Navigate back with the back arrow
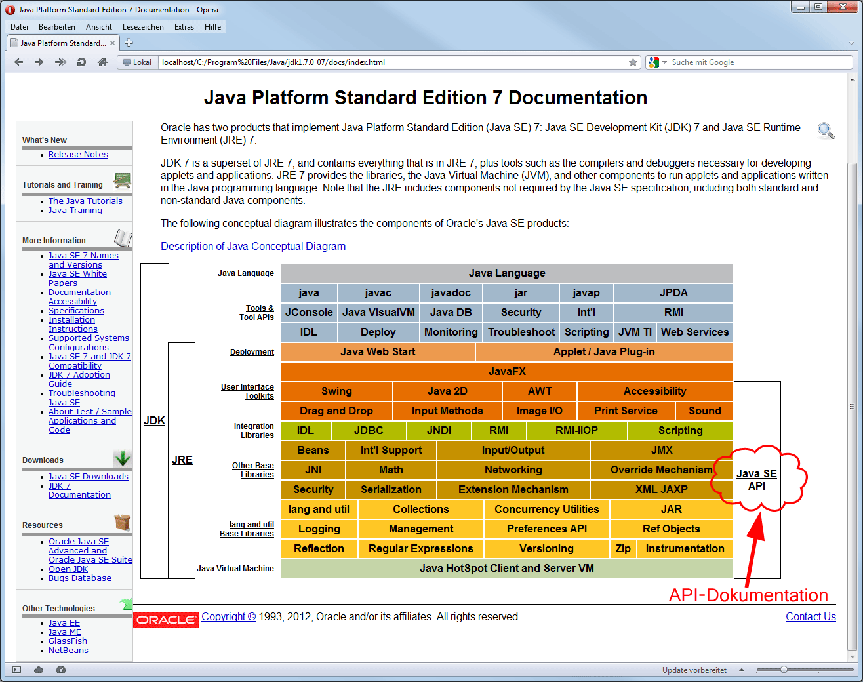 [18, 62]
